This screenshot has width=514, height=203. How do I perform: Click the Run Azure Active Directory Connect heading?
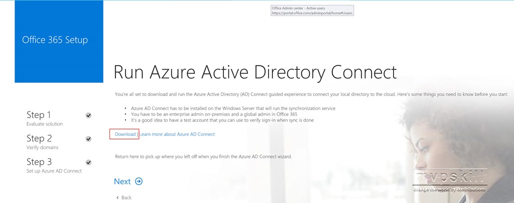pyautogui.click(x=255, y=72)
